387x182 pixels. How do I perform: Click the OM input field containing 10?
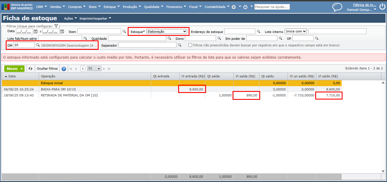click(x=24, y=45)
